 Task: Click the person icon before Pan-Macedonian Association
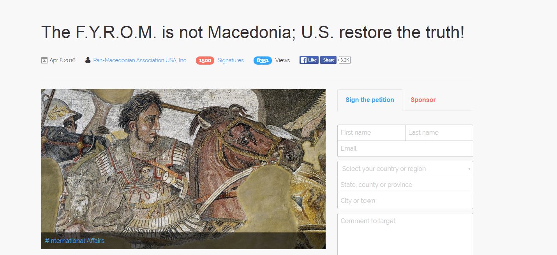tap(88, 60)
